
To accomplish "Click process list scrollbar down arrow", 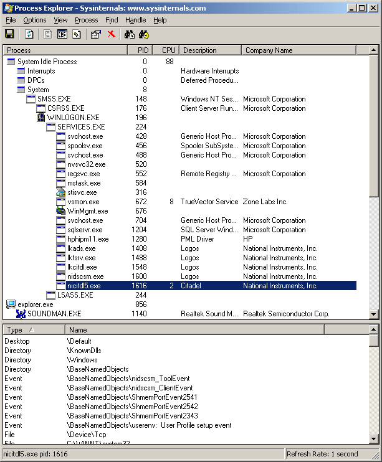I will (x=373, y=314).
